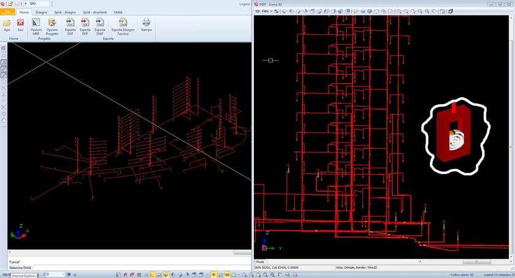Open Opzioni Progetto settings
Screen dimensions: 515x278
point(52,23)
